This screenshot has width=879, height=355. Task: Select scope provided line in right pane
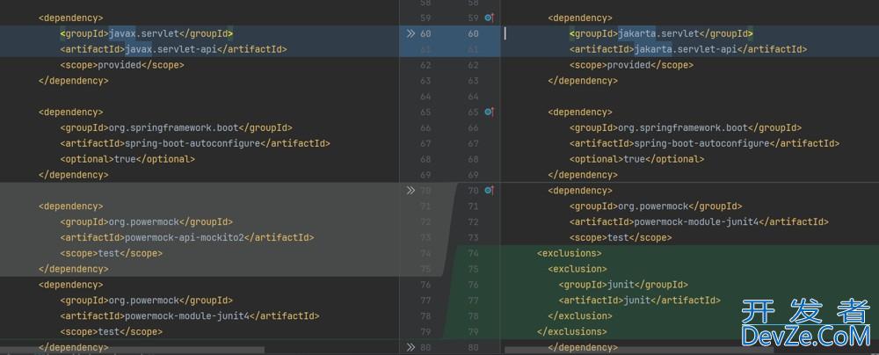click(x=632, y=65)
